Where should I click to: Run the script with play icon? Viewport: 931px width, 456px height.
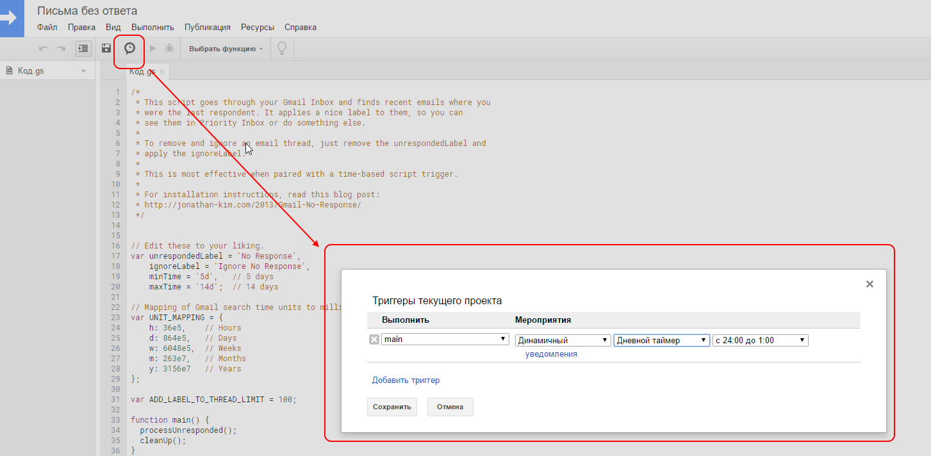pyautogui.click(x=152, y=48)
